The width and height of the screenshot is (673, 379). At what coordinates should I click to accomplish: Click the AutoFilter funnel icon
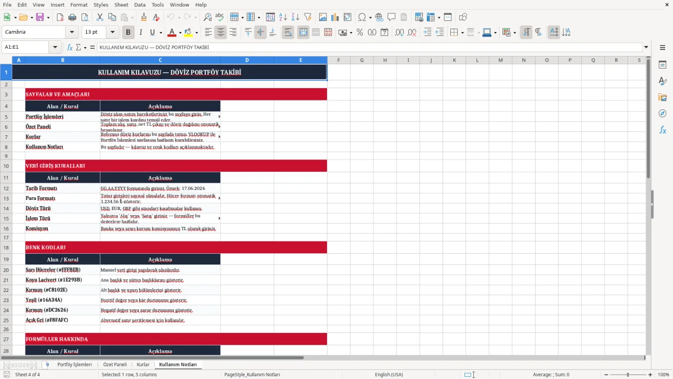307,17
